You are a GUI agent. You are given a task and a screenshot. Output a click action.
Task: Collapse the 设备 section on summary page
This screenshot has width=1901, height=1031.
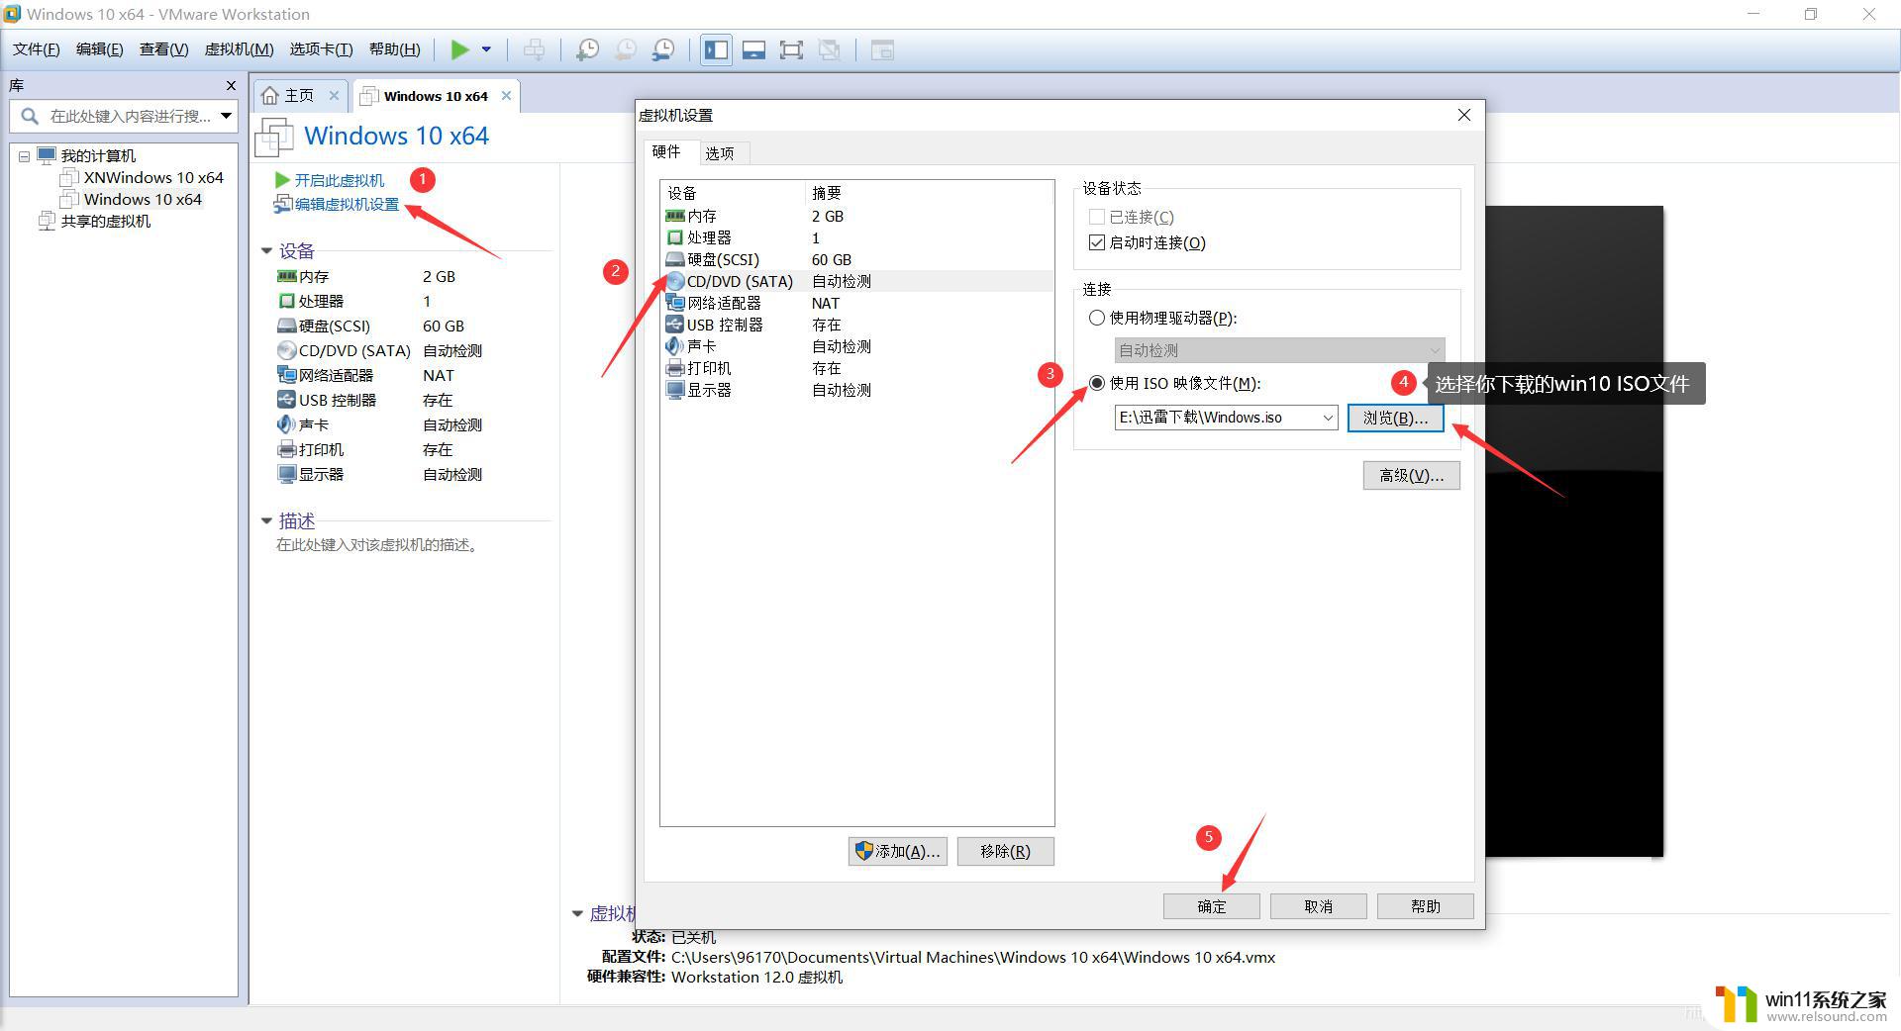pos(266,251)
